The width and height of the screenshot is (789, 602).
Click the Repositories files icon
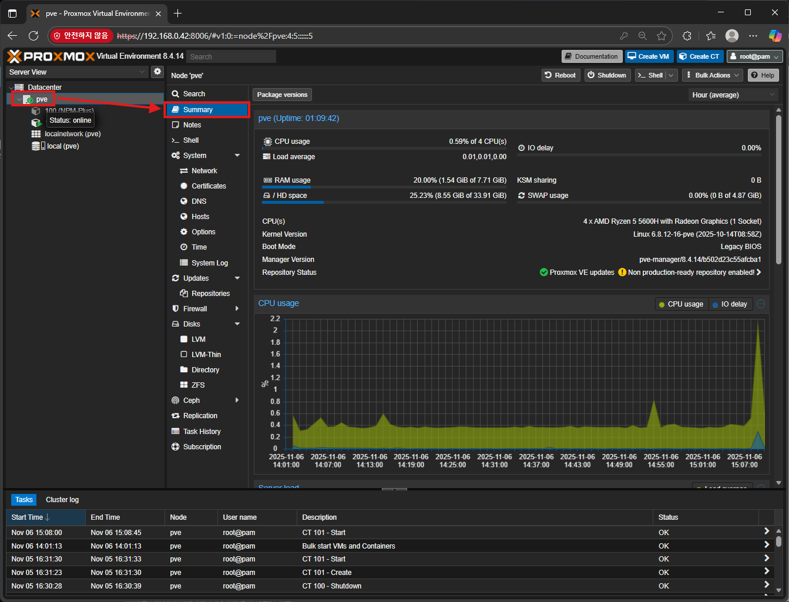(184, 294)
